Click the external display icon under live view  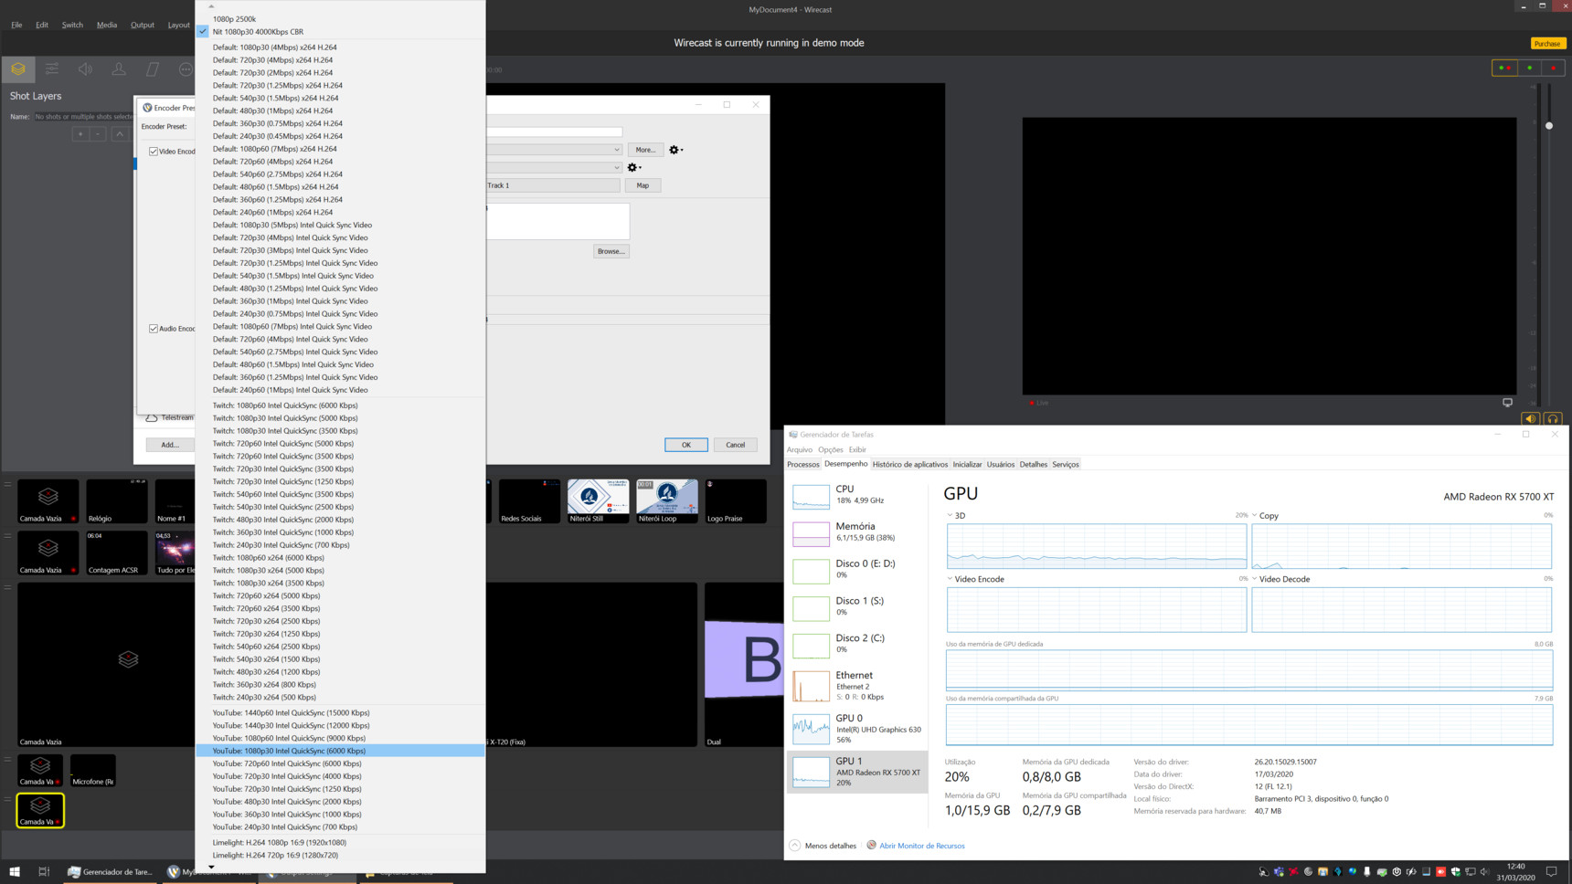coord(1507,403)
